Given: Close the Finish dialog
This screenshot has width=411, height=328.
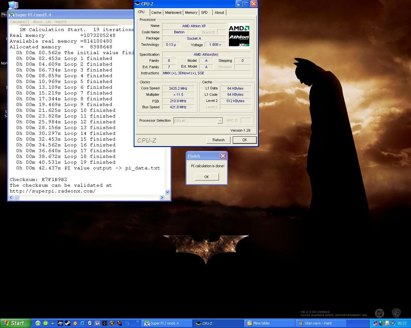Looking at the screenshot, I should point(223,156).
